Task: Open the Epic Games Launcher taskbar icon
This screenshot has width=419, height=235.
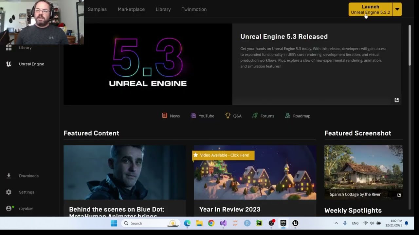Action: point(283,223)
